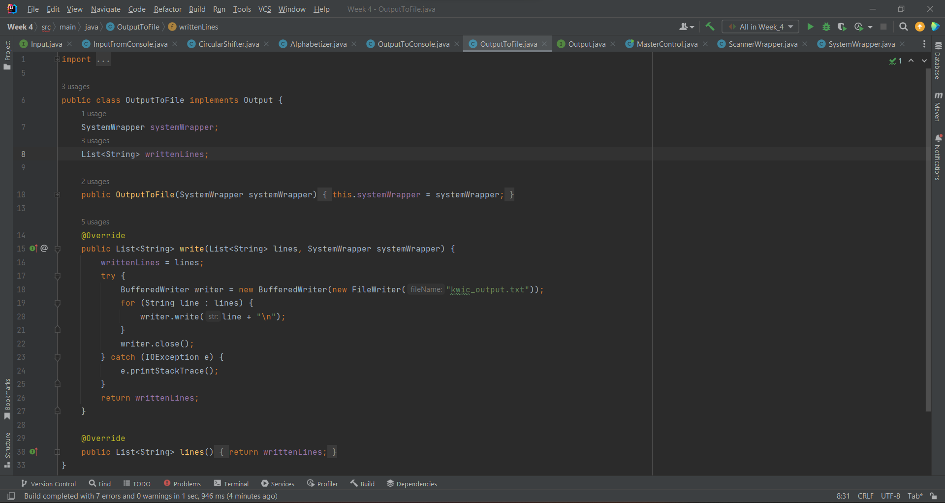The height and width of the screenshot is (503, 945).
Task: Run with coverage using the shield icon
Action: pos(842,27)
